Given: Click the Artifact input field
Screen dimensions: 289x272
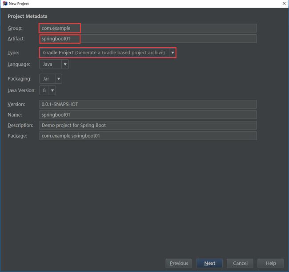Looking at the screenshot, I should (148, 39).
